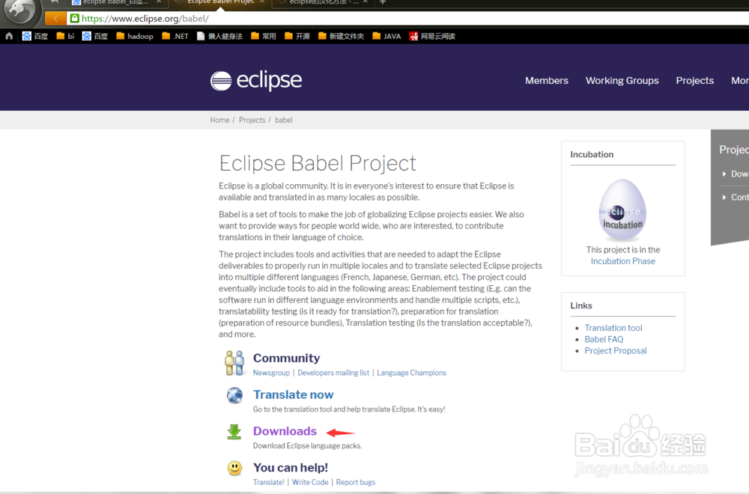Open the Working Groups menu
Viewport: 749px width, 494px height.
(622, 81)
